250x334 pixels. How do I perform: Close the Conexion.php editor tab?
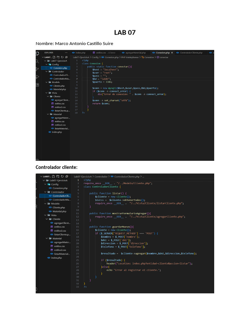[172, 53]
